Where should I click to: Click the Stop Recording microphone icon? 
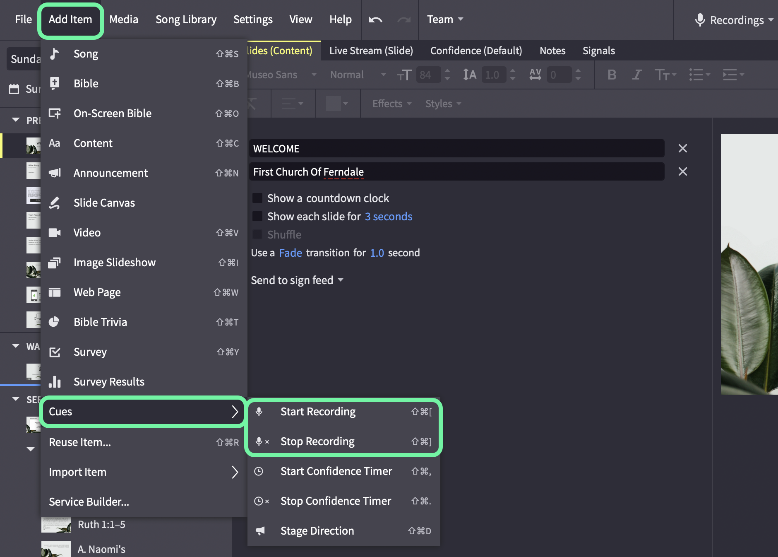262,441
